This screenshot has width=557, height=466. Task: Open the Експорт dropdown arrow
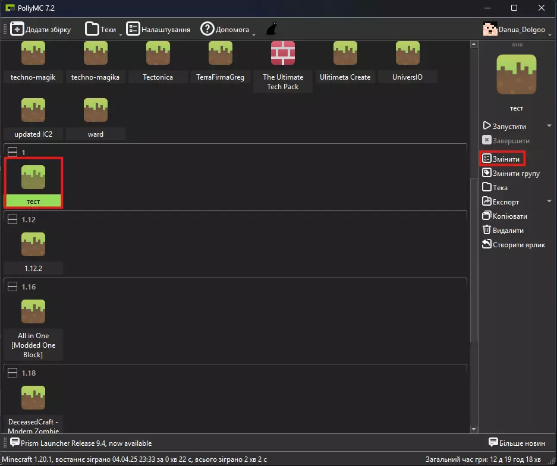pyautogui.click(x=549, y=201)
